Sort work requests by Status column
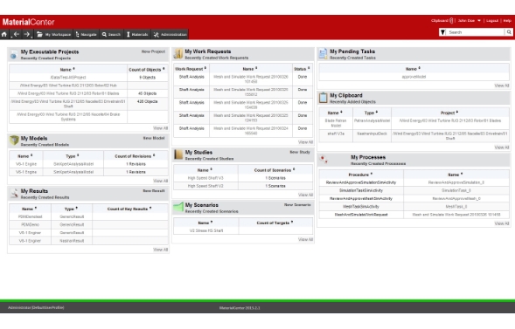The image size is (515, 329). tap(302, 69)
